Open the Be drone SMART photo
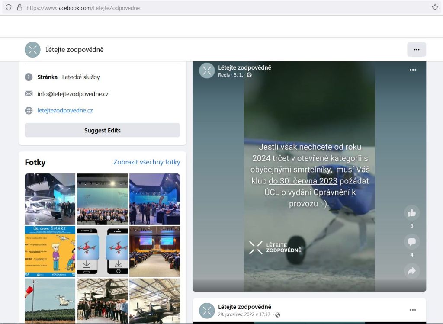Screen dimensions: 443x324 point(50,251)
